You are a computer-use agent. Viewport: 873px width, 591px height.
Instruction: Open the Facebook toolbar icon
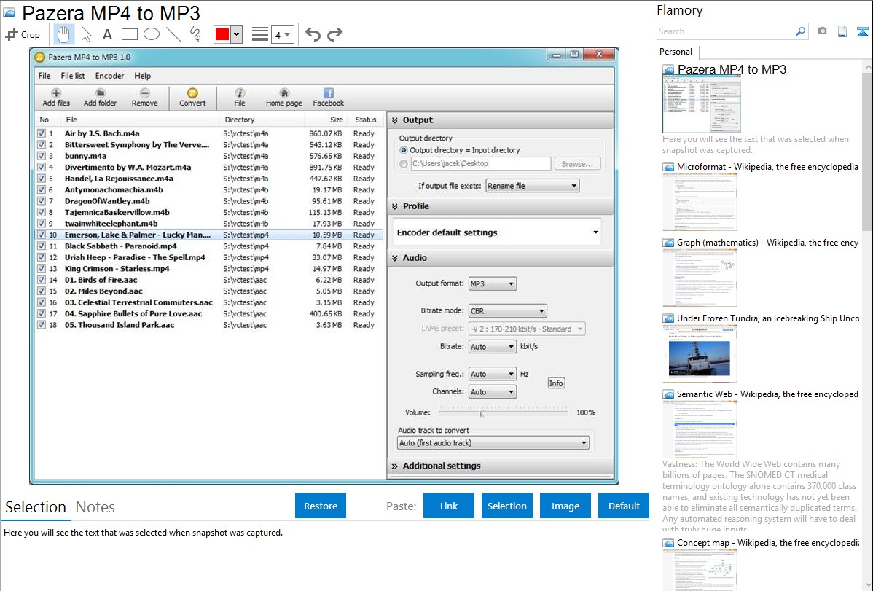tap(329, 97)
